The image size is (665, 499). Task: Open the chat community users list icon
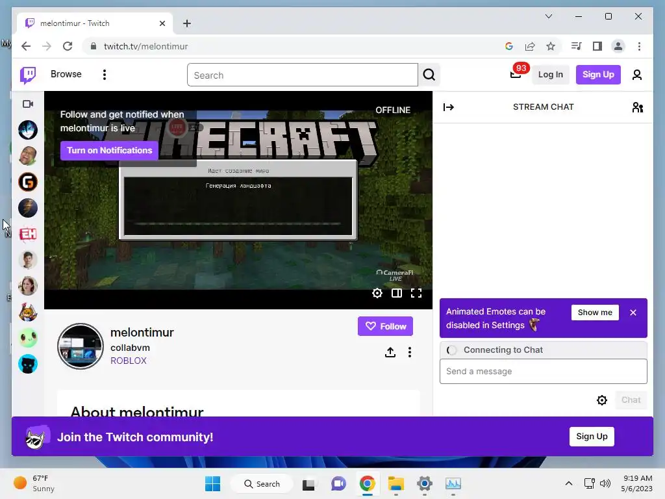(638, 107)
